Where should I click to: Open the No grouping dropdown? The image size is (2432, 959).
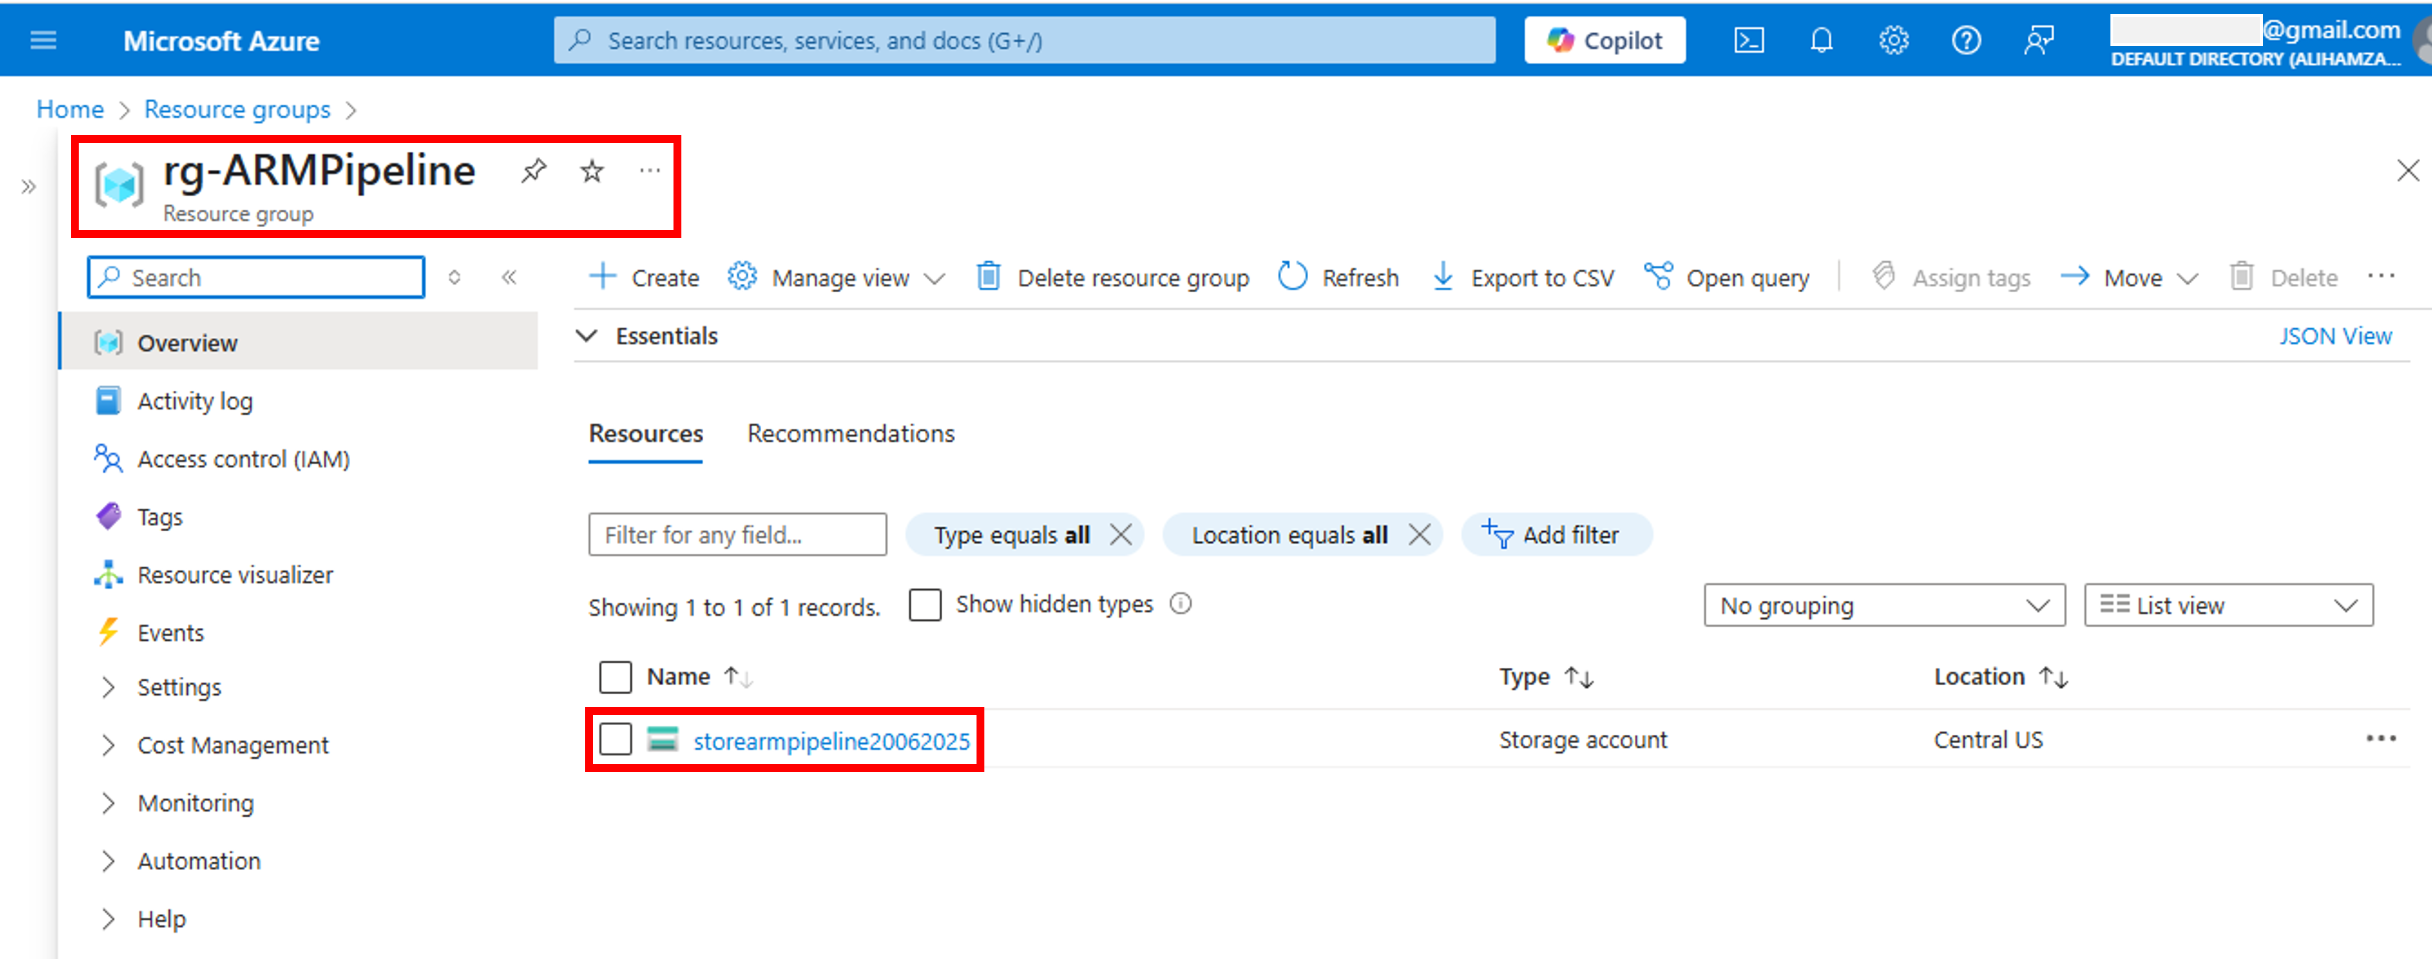pos(1883,605)
